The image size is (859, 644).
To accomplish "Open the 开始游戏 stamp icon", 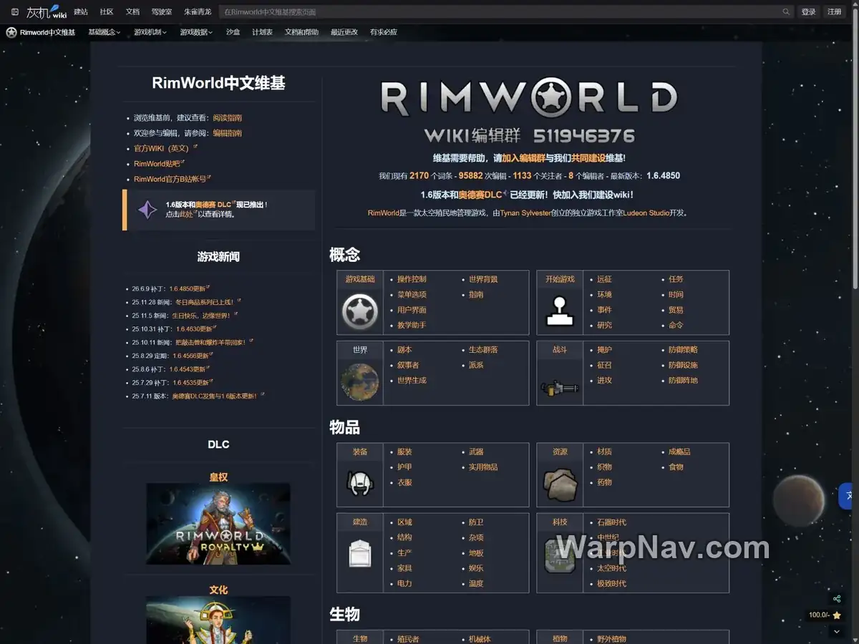I will click(x=560, y=311).
